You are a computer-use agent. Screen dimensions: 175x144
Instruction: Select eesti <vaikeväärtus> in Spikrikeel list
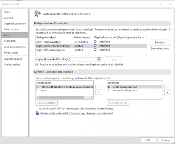pyautogui.click(x=134, y=87)
